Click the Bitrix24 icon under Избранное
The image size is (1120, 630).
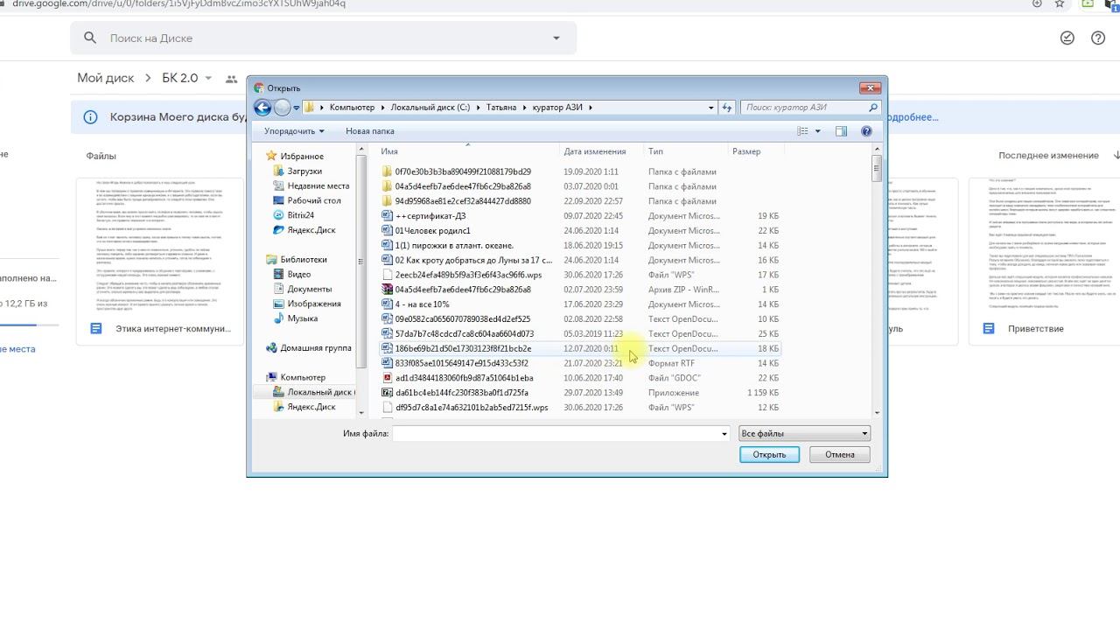pos(279,215)
